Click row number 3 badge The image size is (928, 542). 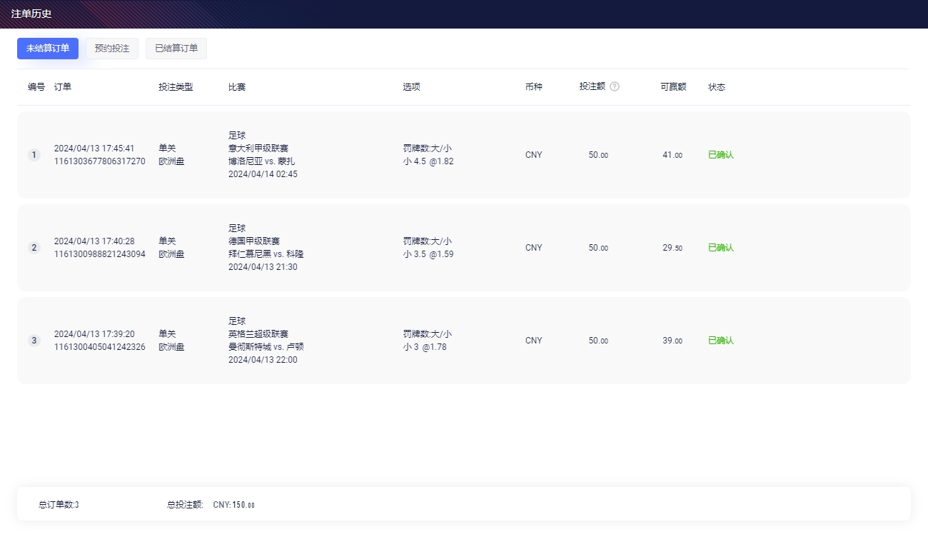[x=34, y=341]
